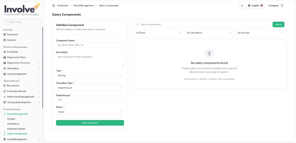Expand the Leave Management chevron
Image resolution: width=296 pixels, height=143 pixels.
(x=39, y=74)
